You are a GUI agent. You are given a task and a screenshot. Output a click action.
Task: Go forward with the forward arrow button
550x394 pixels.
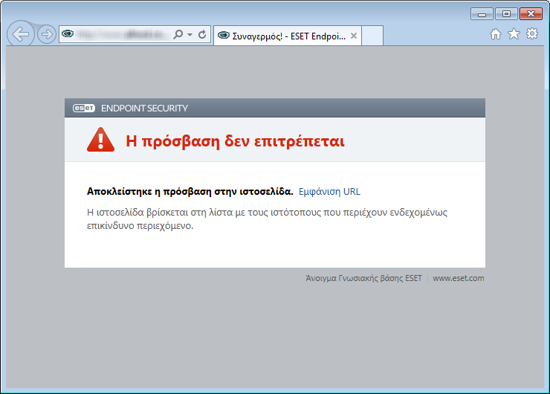(47, 34)
